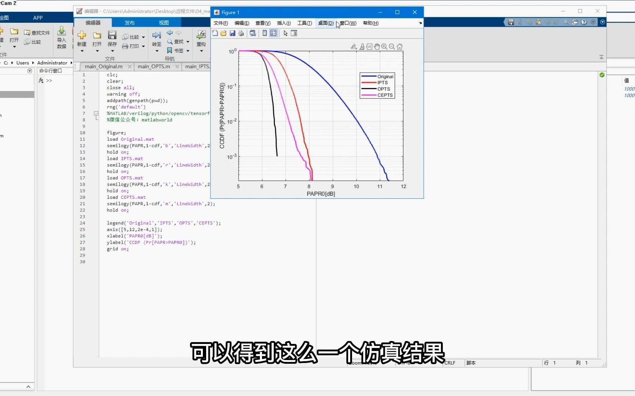Open the Property Inspector icon in Figure 1
Image resolution: width=635 pixels, height=396 pixels.
point(294,33)
